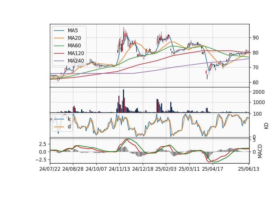
Task: Click the 24/12/18 date axis label
Action: [143, 169]
